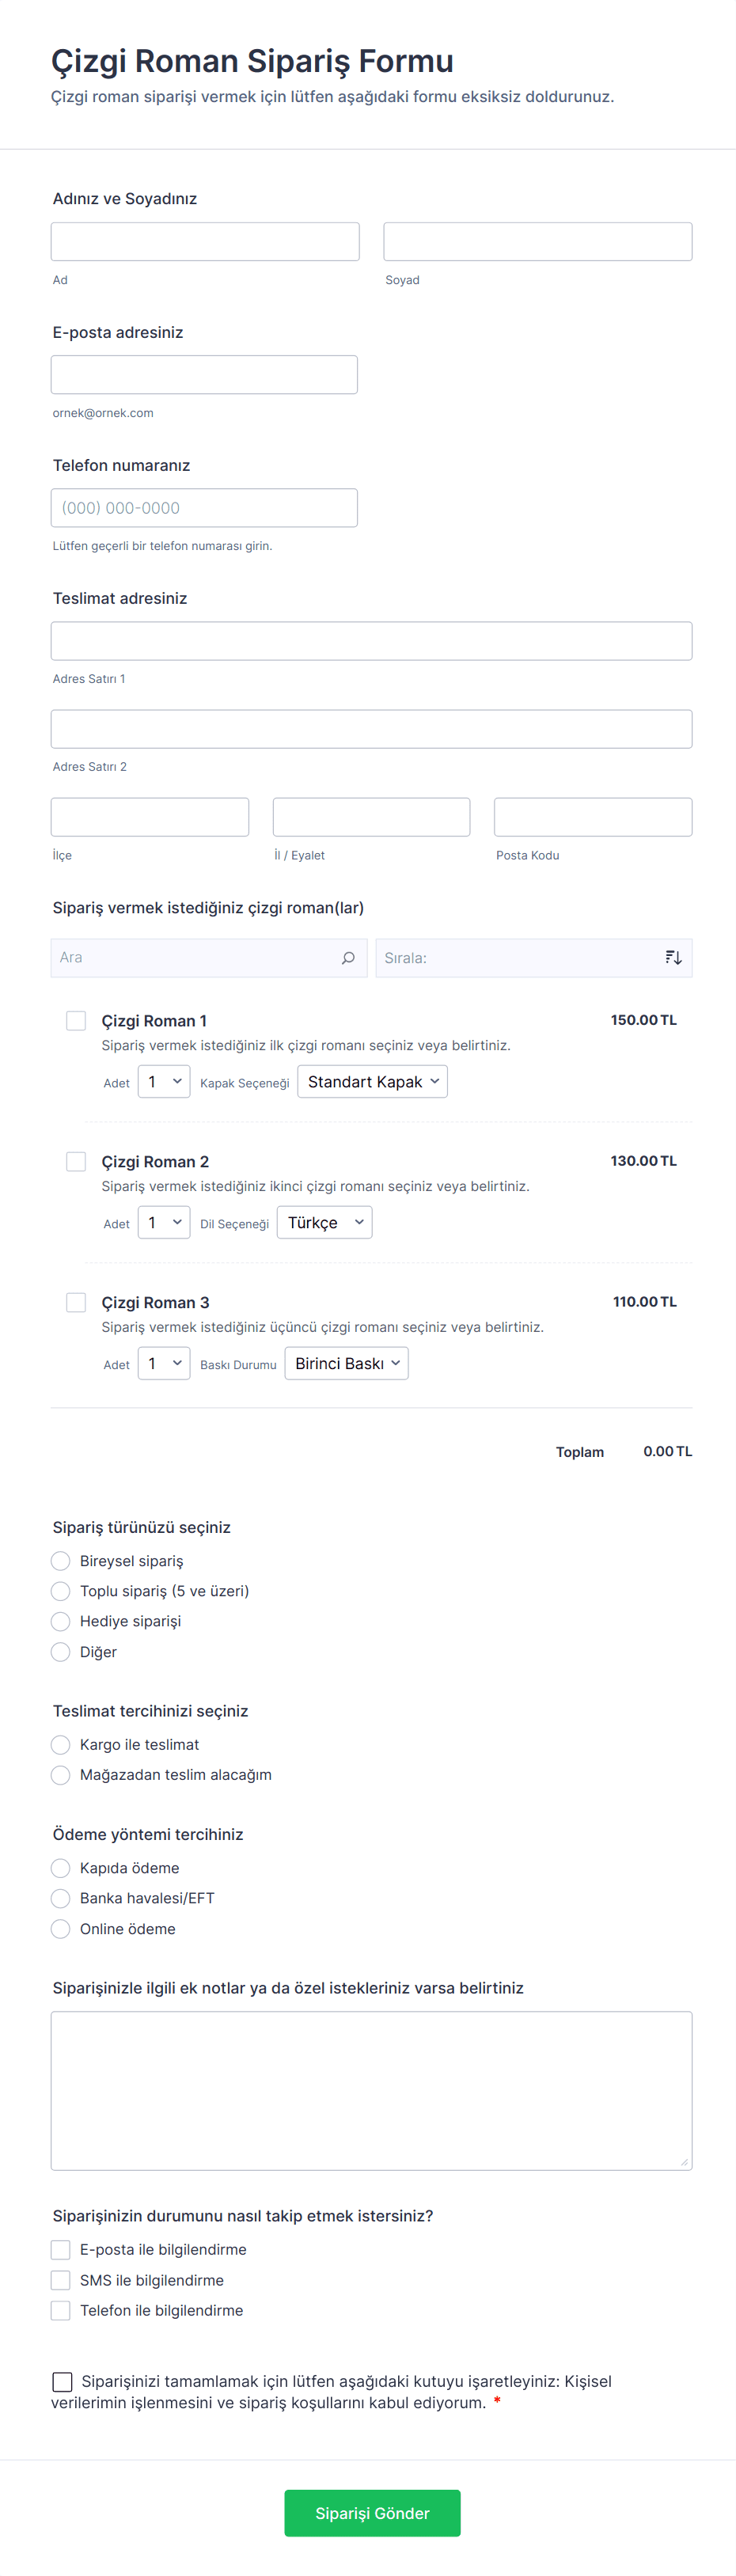This screenshot has height=2576, width=736.
Task: Select Kargo ile teslimat option
Action: click(61, 1745)
